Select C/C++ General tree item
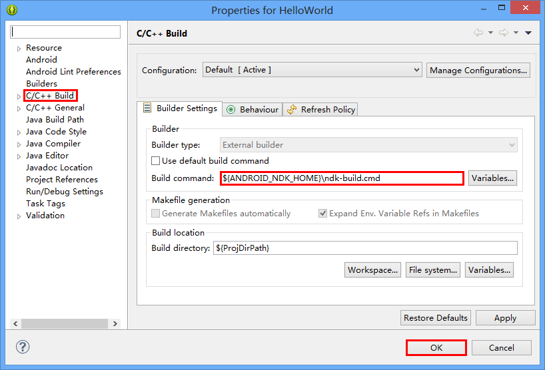Image resolution: width=545 pixels, height=370 pixels. [55, 108]
